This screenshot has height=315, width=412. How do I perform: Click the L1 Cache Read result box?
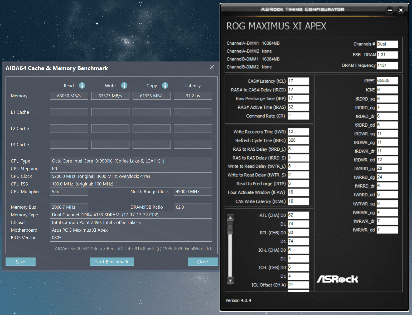[x=69, y=112]
